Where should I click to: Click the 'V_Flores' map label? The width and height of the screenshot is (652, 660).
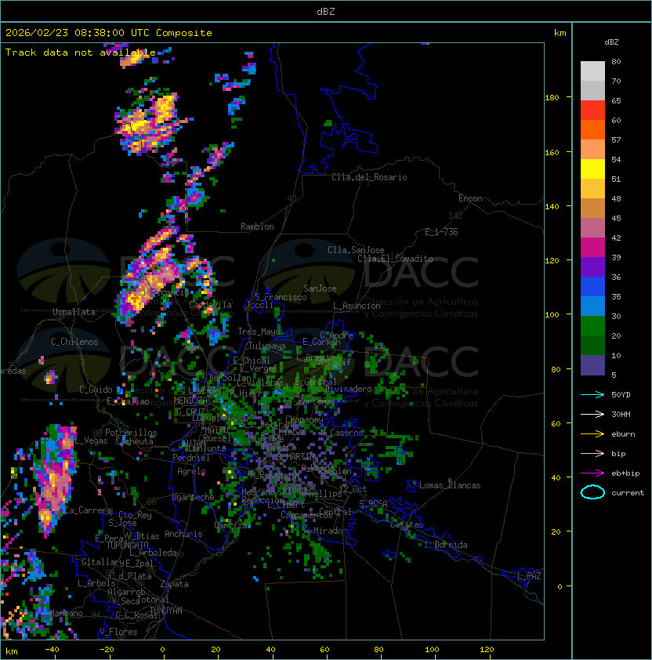click(x=118, y=632)
